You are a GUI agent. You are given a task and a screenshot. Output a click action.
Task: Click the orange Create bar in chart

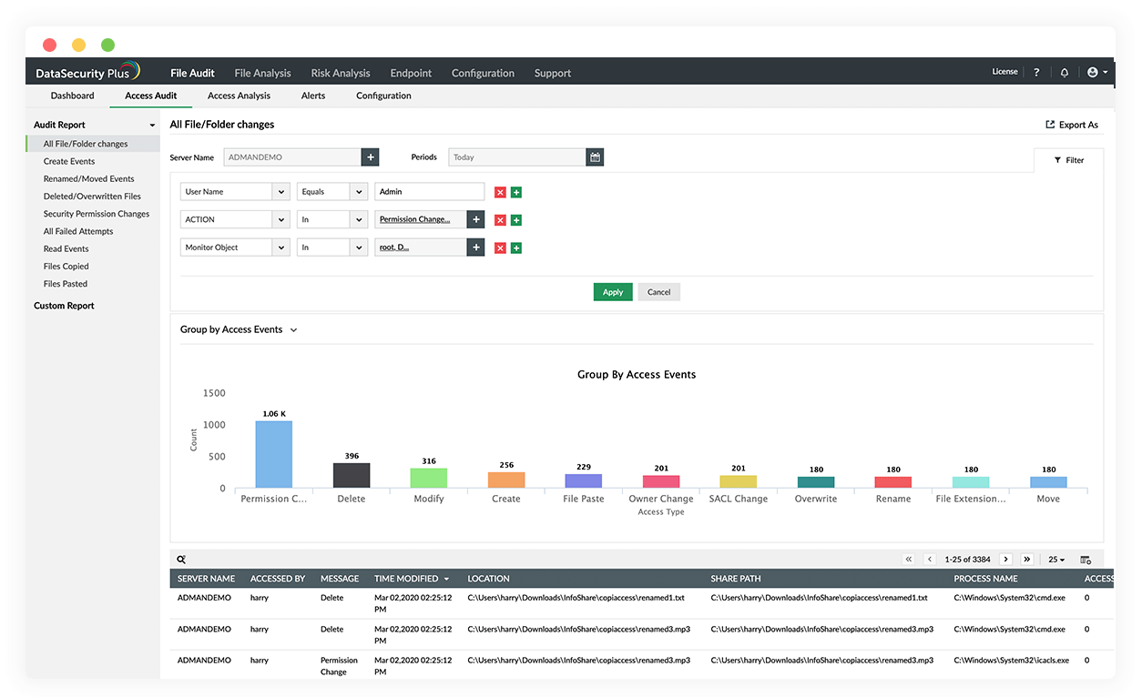(x=506, y=480)
